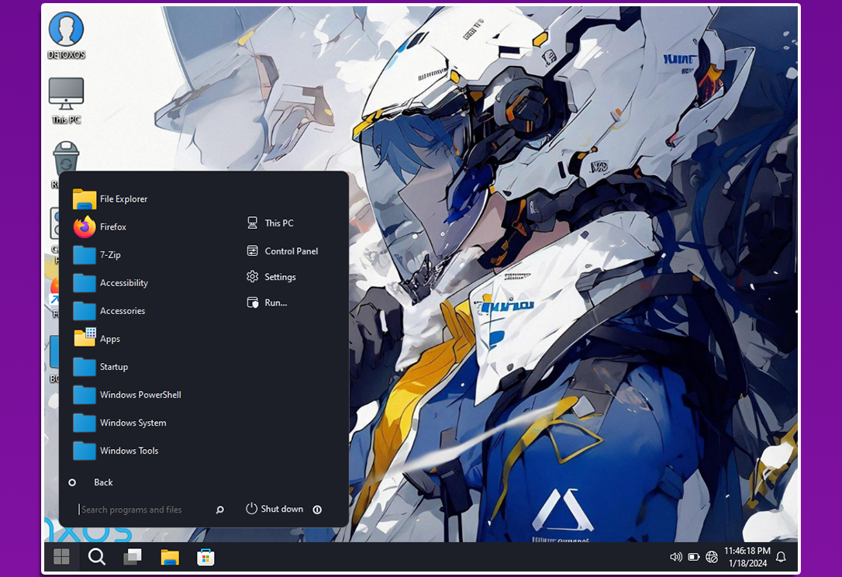The width and height of the screenshot is (842, 577).
Task: Go Back to the main Start list
Action: [x=102, y=482]
